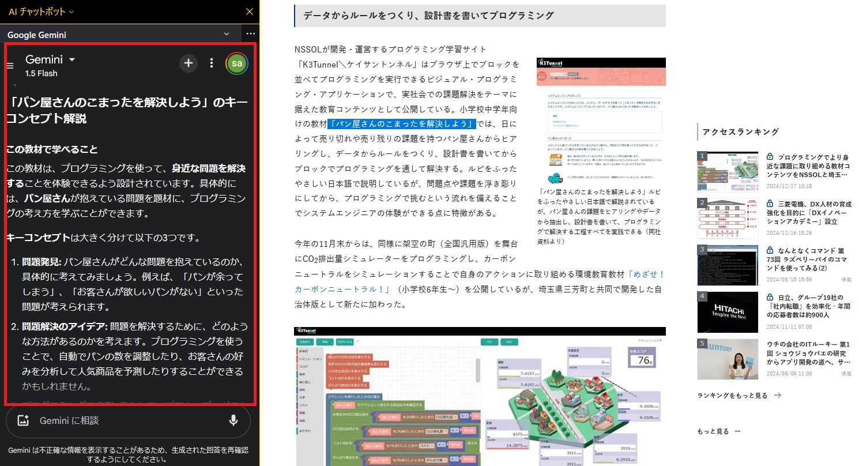Click the '問題発見:' list item

coord(133,284)
